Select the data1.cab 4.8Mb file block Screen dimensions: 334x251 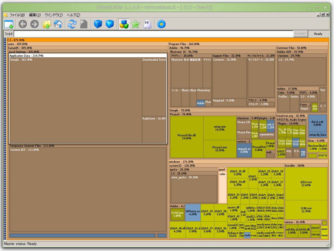click(317, 123)
